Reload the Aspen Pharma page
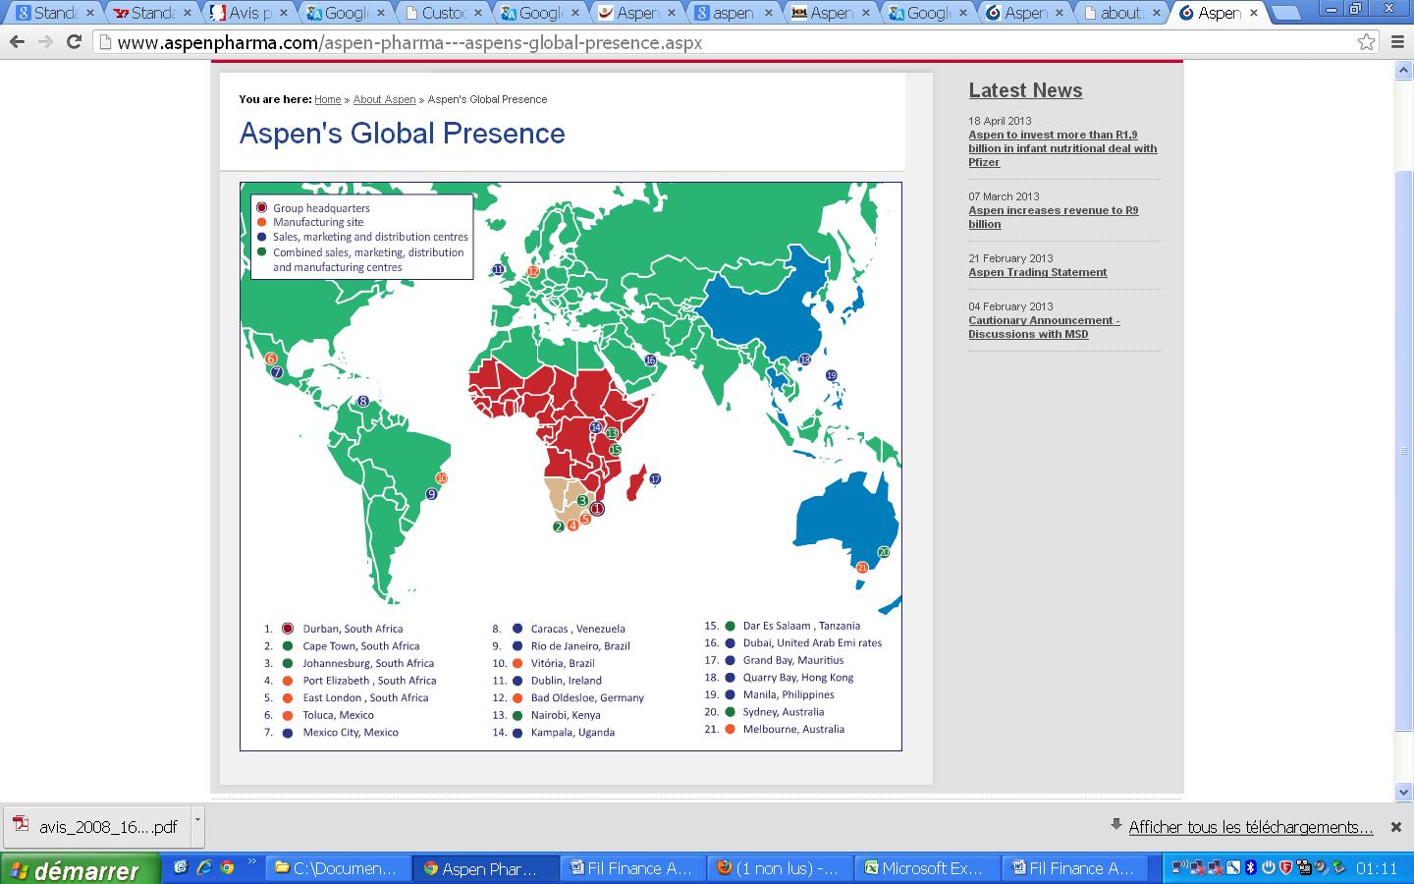This screenshot has height=884, width=1414. pyautogui.click(x=74, y=42)
